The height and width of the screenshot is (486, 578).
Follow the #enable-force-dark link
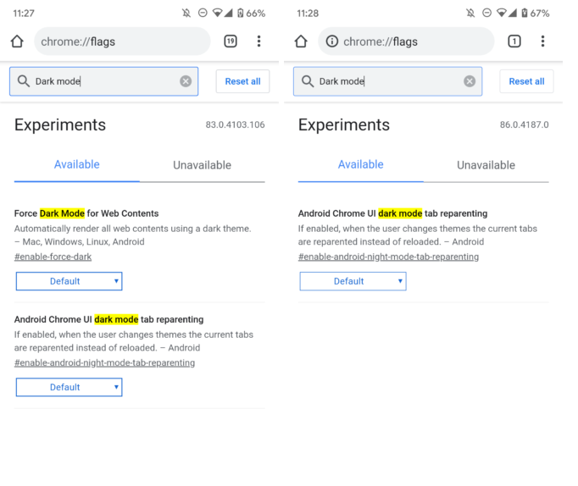53,257
